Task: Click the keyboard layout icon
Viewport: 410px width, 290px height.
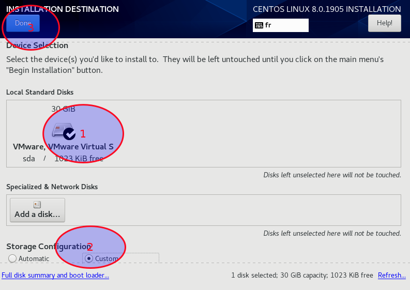Action: click(259, 25)
